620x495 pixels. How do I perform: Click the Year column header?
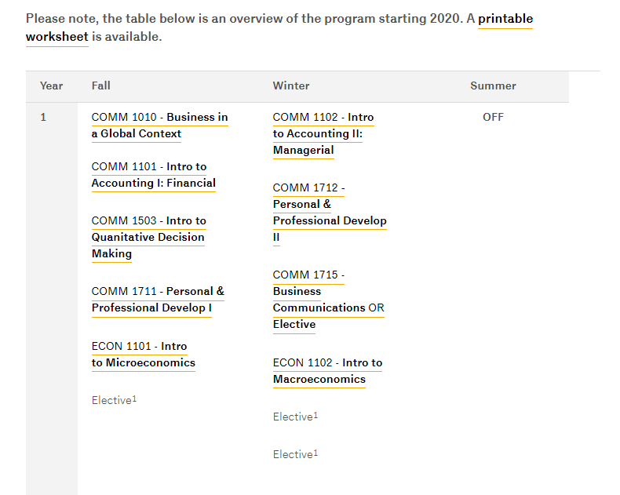click(x=51, y=86)
